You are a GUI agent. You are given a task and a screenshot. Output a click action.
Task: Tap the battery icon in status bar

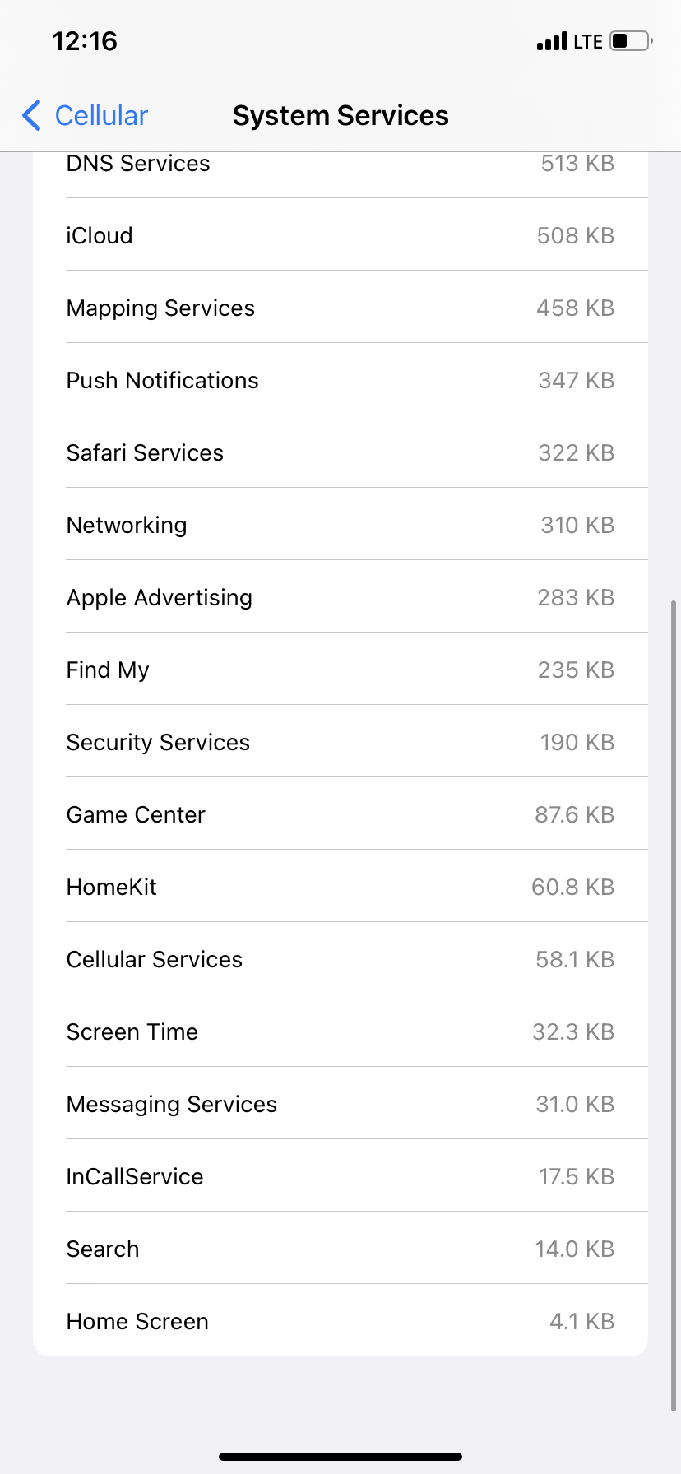point(631,41)
